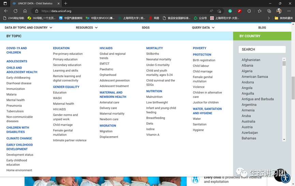Viewport: 295px width, 186px height.
Task: Open the Grammarly extension icon
Action: [230, 11]
